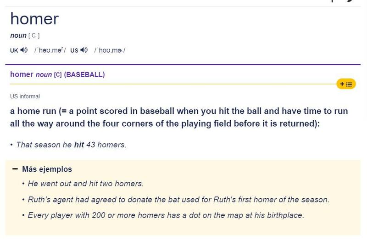This screenshot has width=367, height=240.
Task: Click the Twitter share icon
Action: click(350, 1)
